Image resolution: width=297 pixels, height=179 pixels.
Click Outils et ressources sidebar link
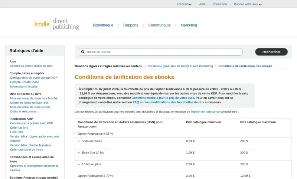pyautogui.click(x=23, y=111)
